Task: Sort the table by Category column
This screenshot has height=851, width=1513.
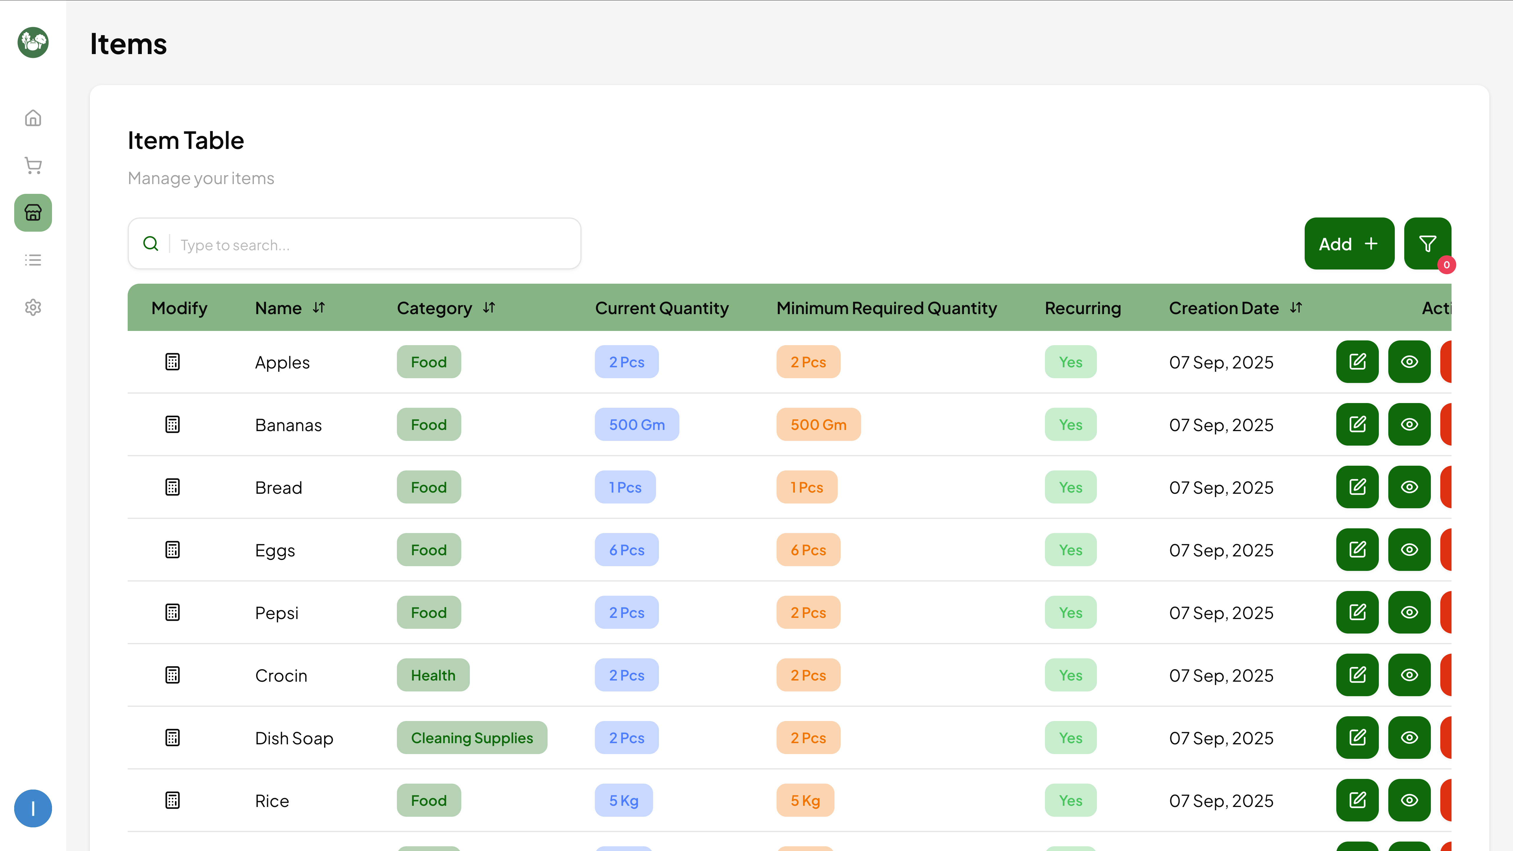Action: click(x=489, y=308)
